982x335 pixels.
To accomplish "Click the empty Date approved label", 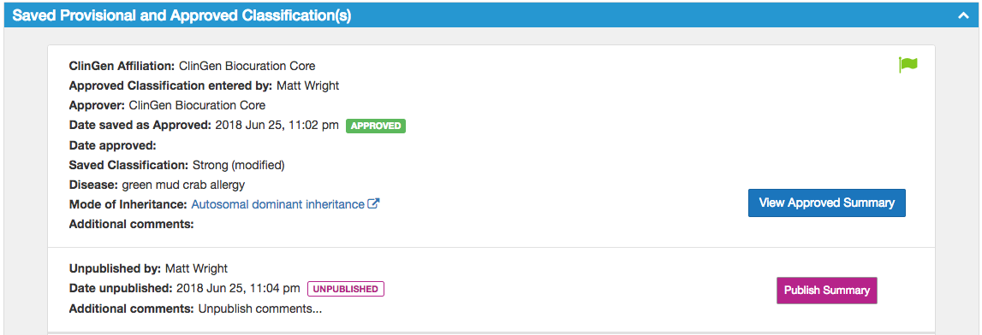I will 112,145.
